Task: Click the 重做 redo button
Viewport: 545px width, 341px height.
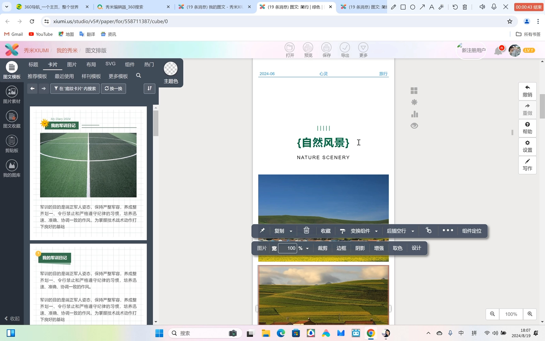Action: [x=527, y=110]
